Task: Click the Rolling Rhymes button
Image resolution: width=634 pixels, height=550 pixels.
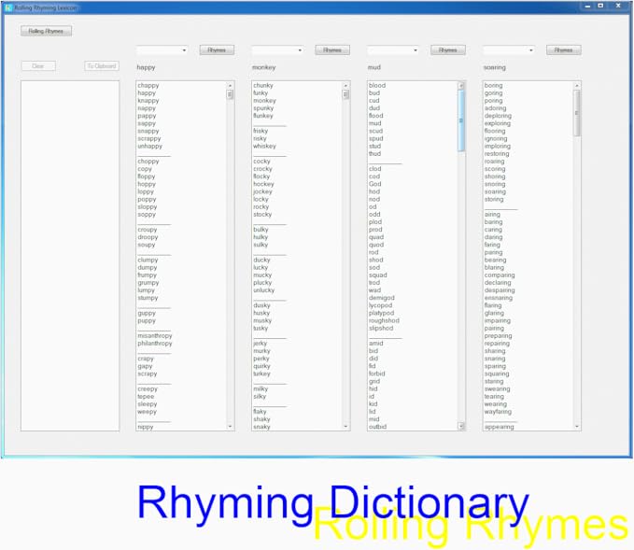Action: click(46, 31)
